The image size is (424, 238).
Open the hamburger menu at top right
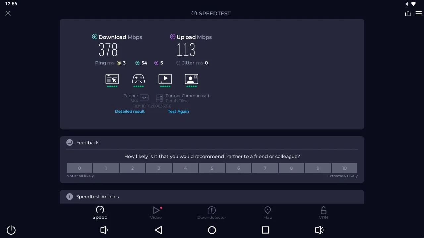click(418, 13)
